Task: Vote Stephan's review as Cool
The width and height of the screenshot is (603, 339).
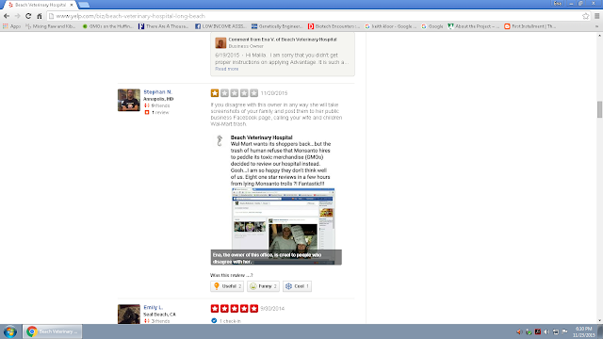Action: click(x=297, y=286)
